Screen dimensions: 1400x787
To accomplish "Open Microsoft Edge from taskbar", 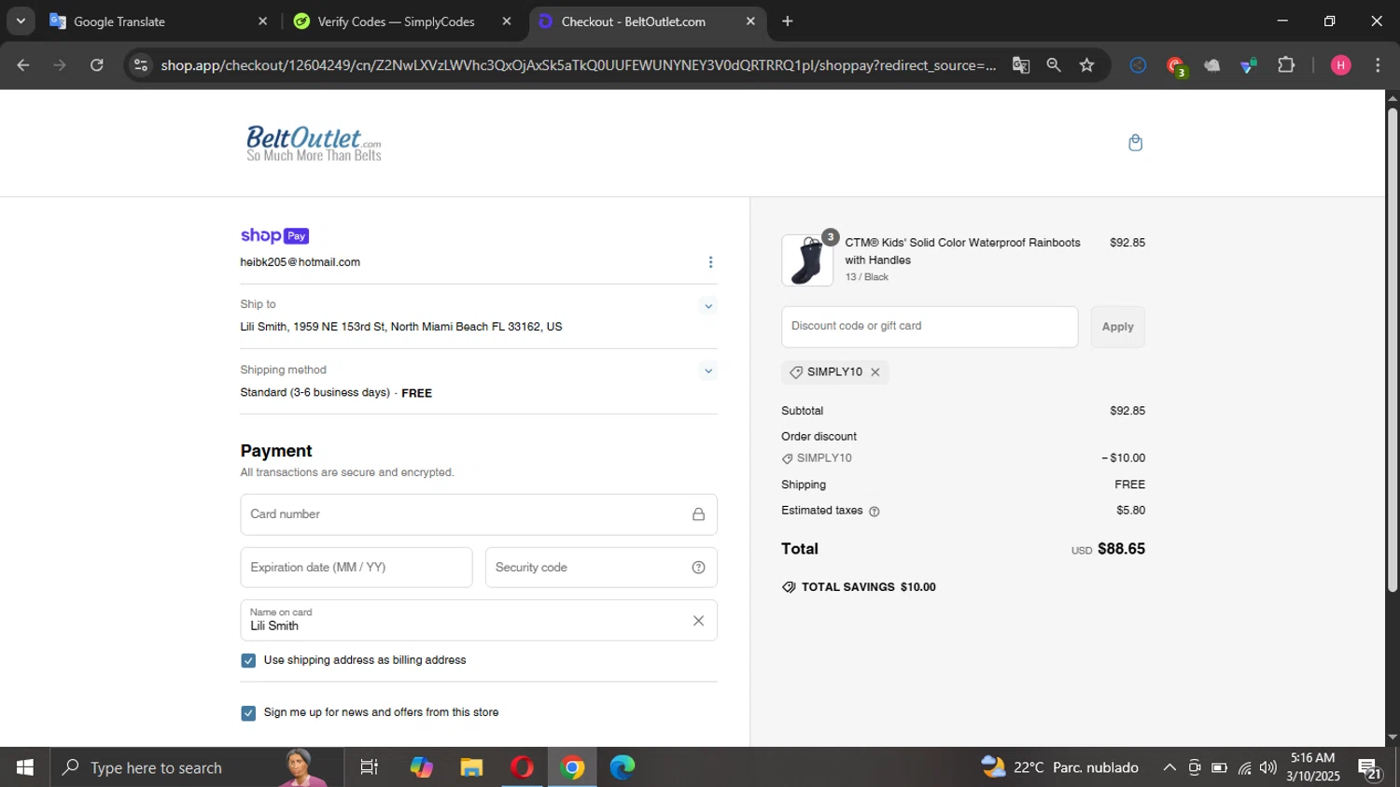I will [623, 767].
